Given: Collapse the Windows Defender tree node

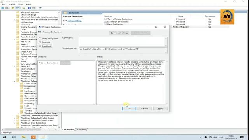Looking at the screenshot, I should [x=14, y=81].
